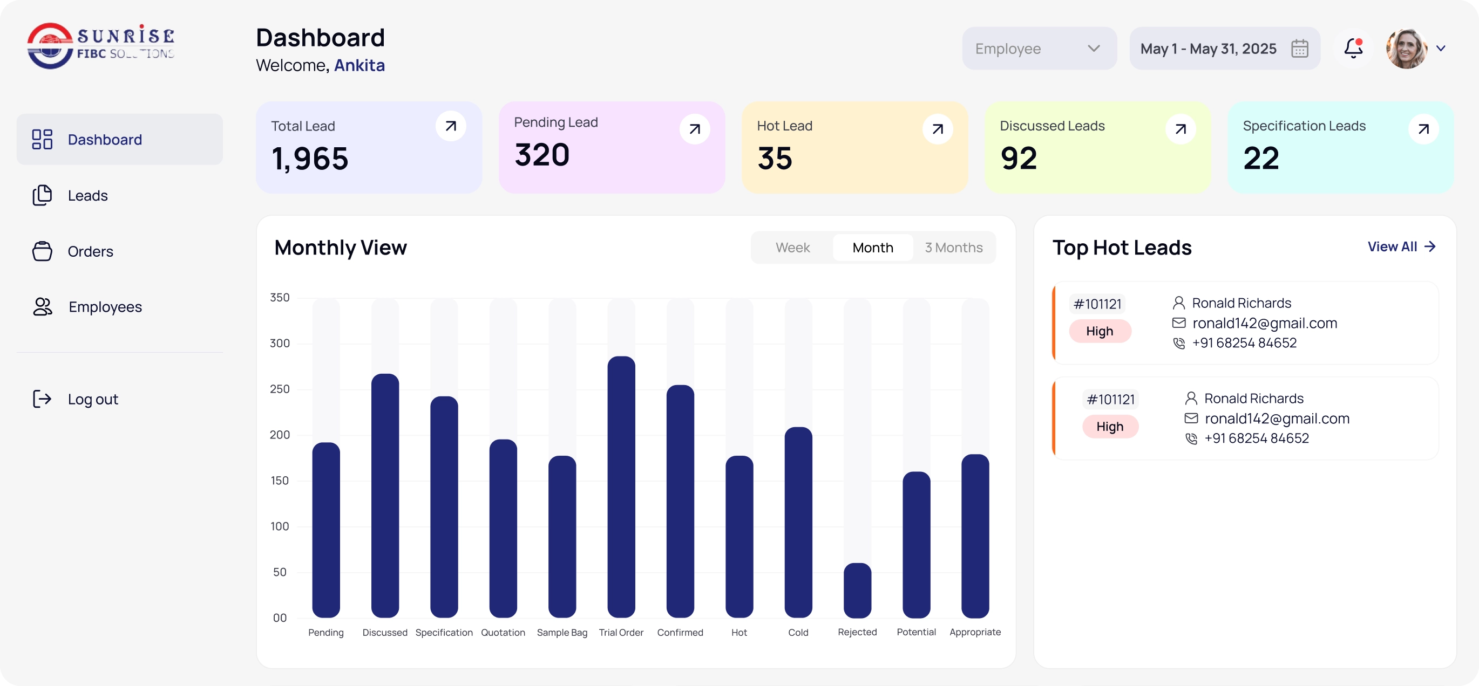Open the May 1 - May 31 date picker
1479x686 pixels.
tap(1225, 49)
